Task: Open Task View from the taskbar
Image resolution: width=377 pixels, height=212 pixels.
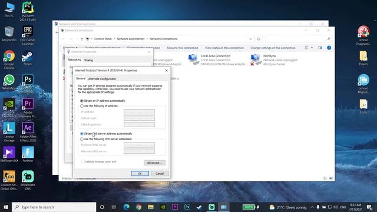Action: [x=114, y=207]
